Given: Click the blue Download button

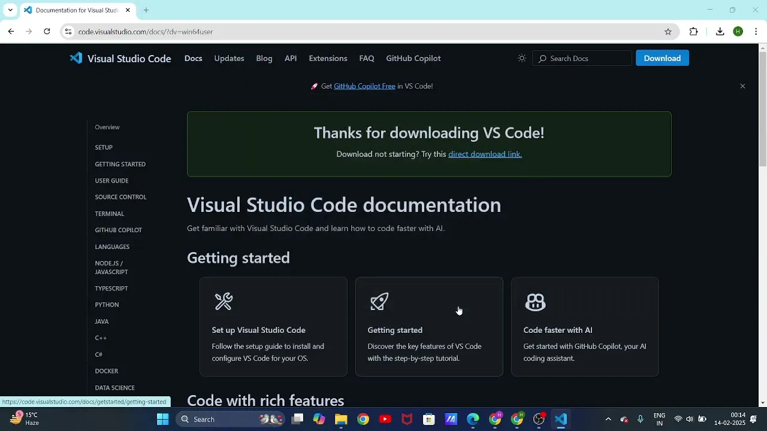Looking at the screenshot, I should [x=662, y=58].
